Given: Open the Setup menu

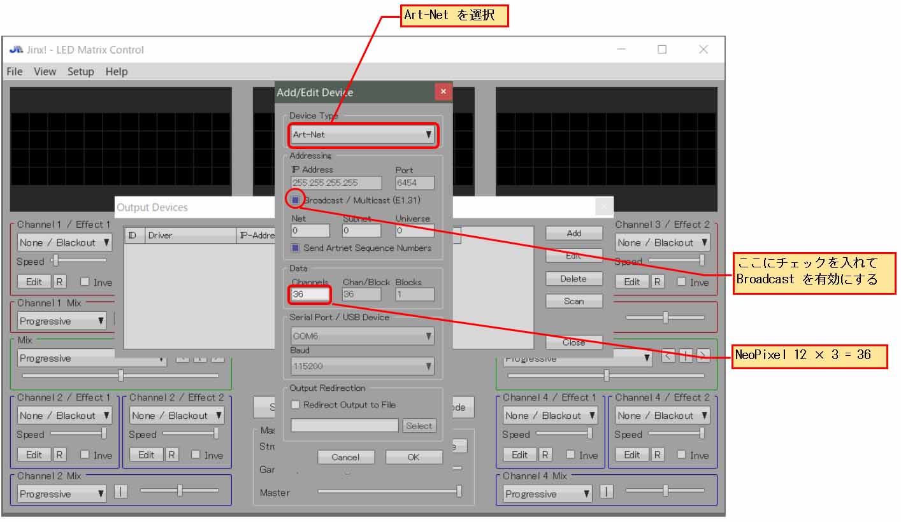Looking at the screenshot, I should (x=80, y=71).
